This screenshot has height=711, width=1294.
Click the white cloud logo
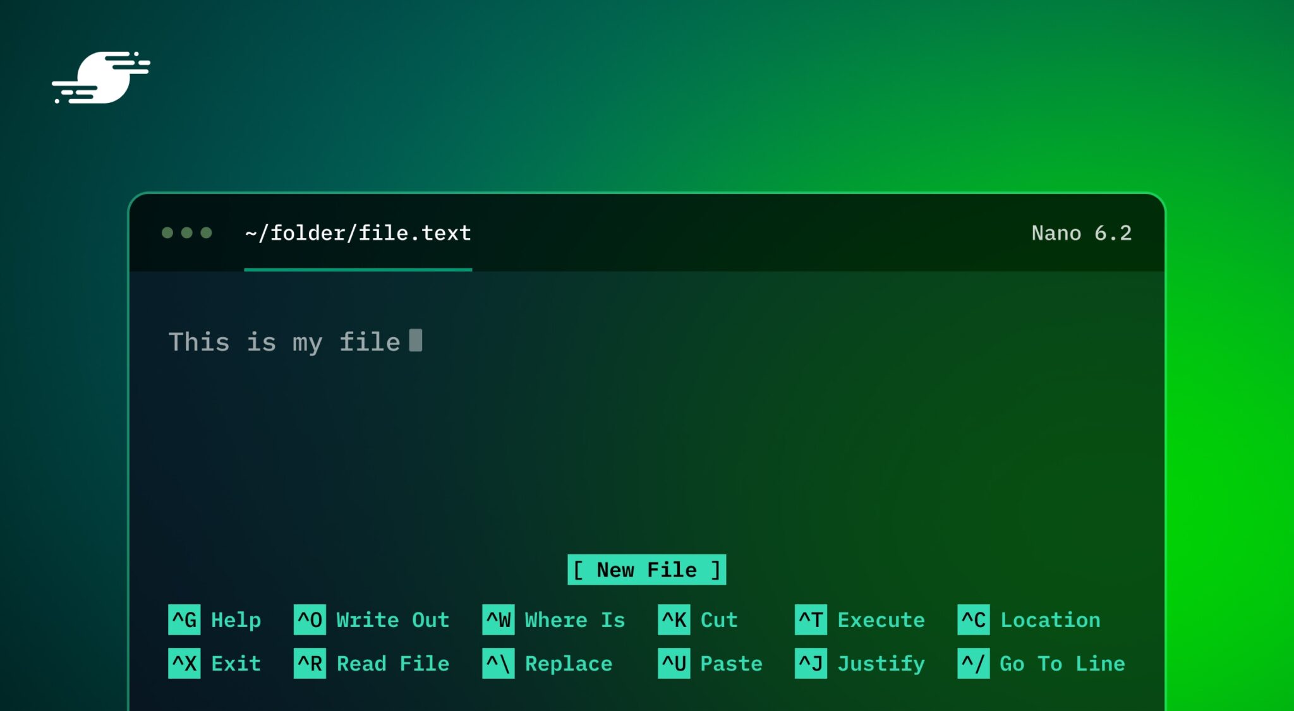point(101,77)
